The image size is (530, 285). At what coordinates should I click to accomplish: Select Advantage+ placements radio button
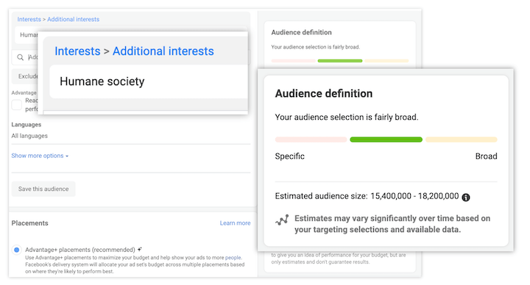point(16,250)
